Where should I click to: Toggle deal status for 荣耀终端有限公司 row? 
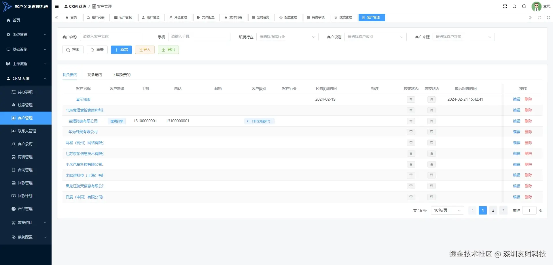click(x=432, y=121)
